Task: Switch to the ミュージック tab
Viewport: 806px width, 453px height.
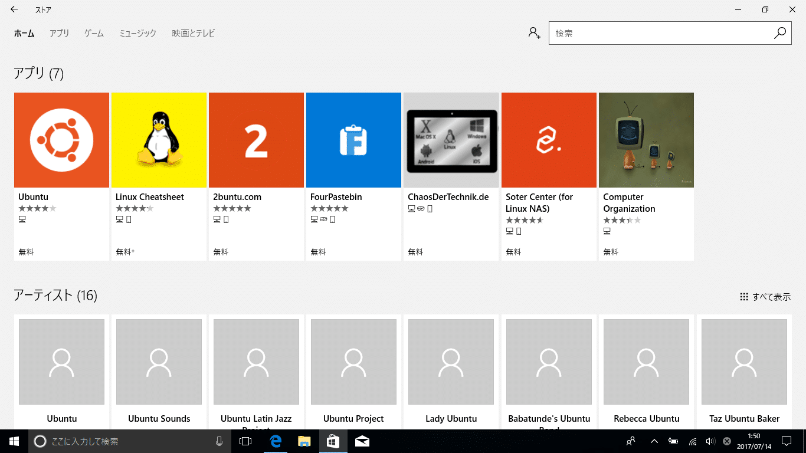Action: pos(137,34)
